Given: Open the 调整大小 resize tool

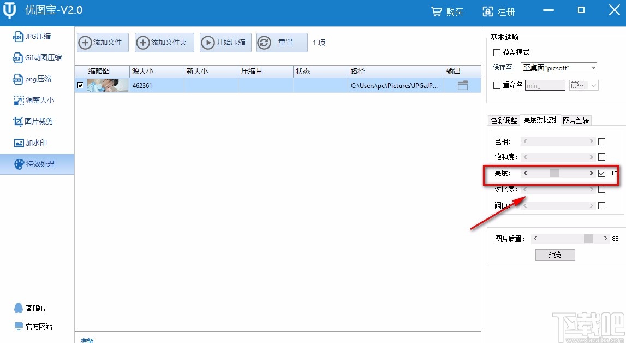Looking at the screenshot, I should tap(33, 100).
